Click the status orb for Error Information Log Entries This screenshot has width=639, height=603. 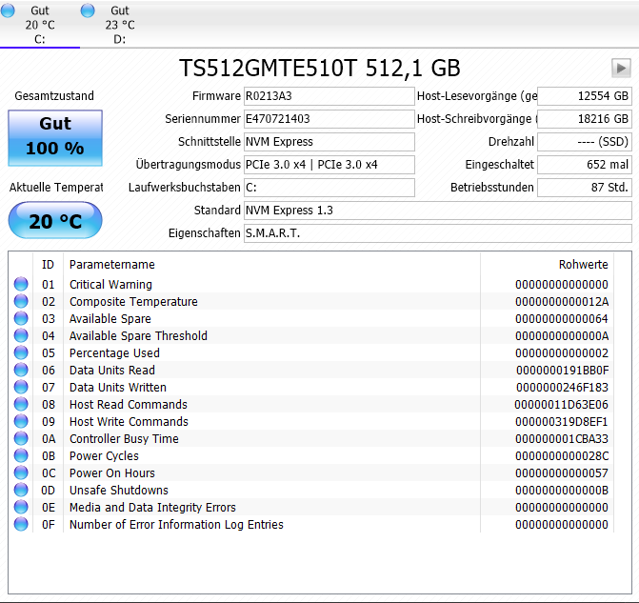coord(21,524)
